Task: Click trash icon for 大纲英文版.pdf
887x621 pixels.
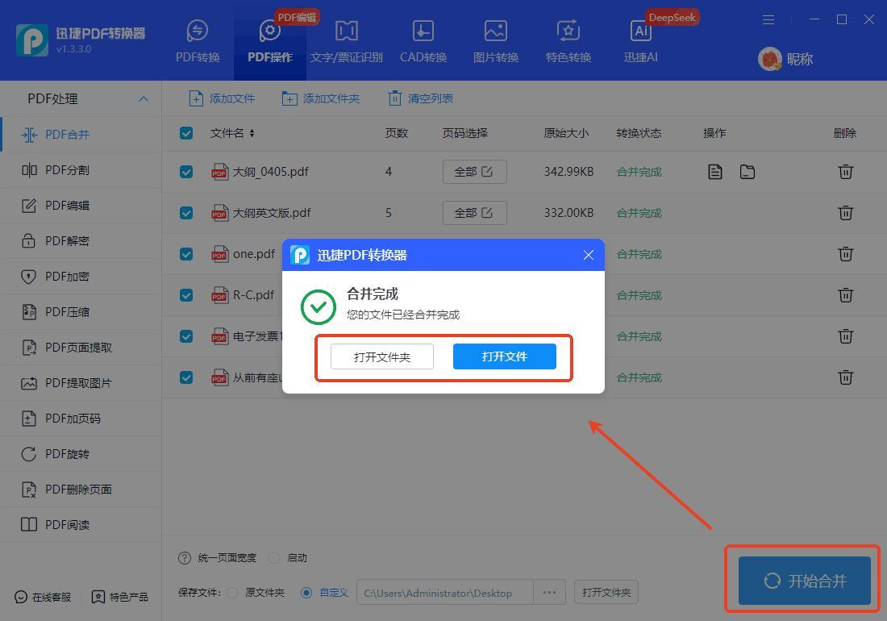Action: coord(845,213)
